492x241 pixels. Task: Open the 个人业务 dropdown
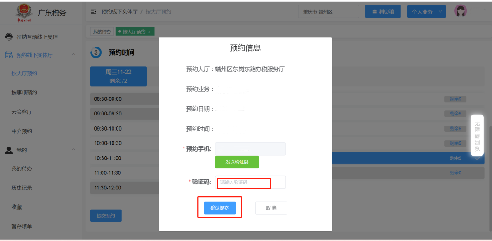[x=426, y=11]
